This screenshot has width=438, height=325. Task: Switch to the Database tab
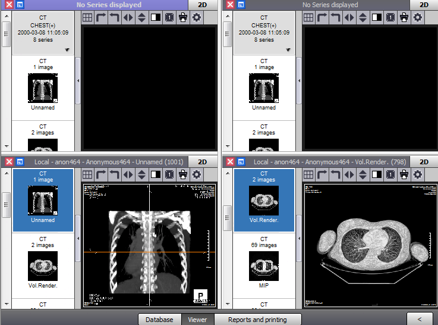159,320
